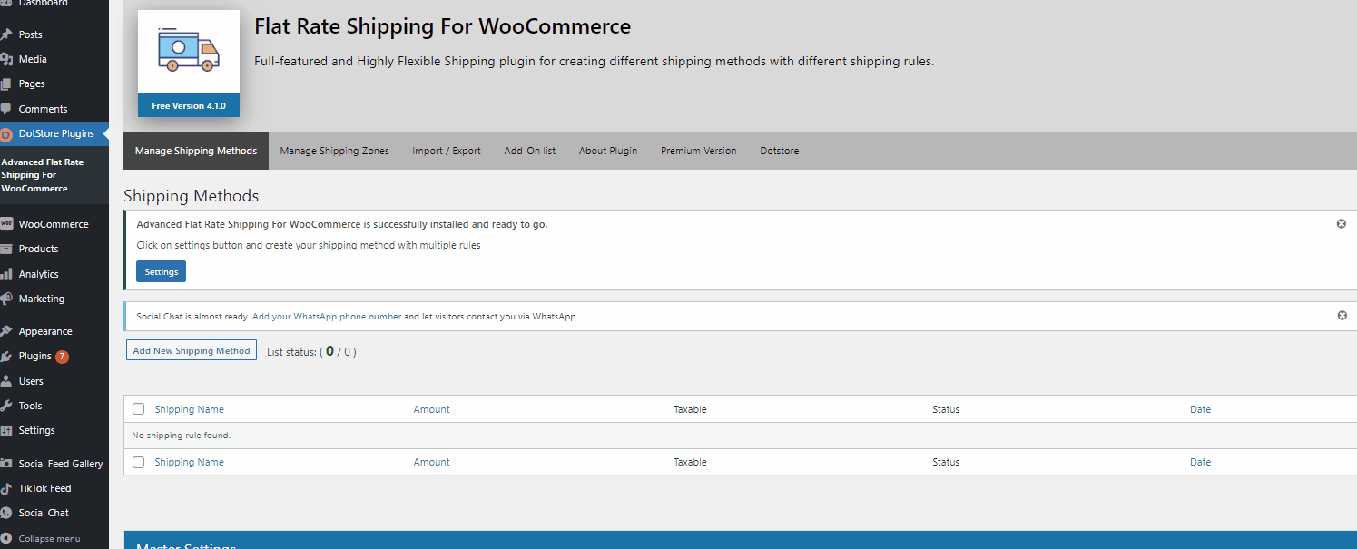Click the Settings sliders icon in sidebar
The image size is (1357, 549).
tap(6, 430)
